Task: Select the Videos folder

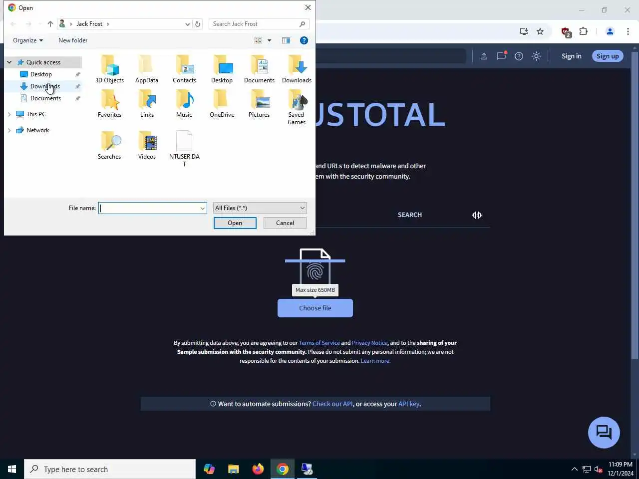Action: 147,145
